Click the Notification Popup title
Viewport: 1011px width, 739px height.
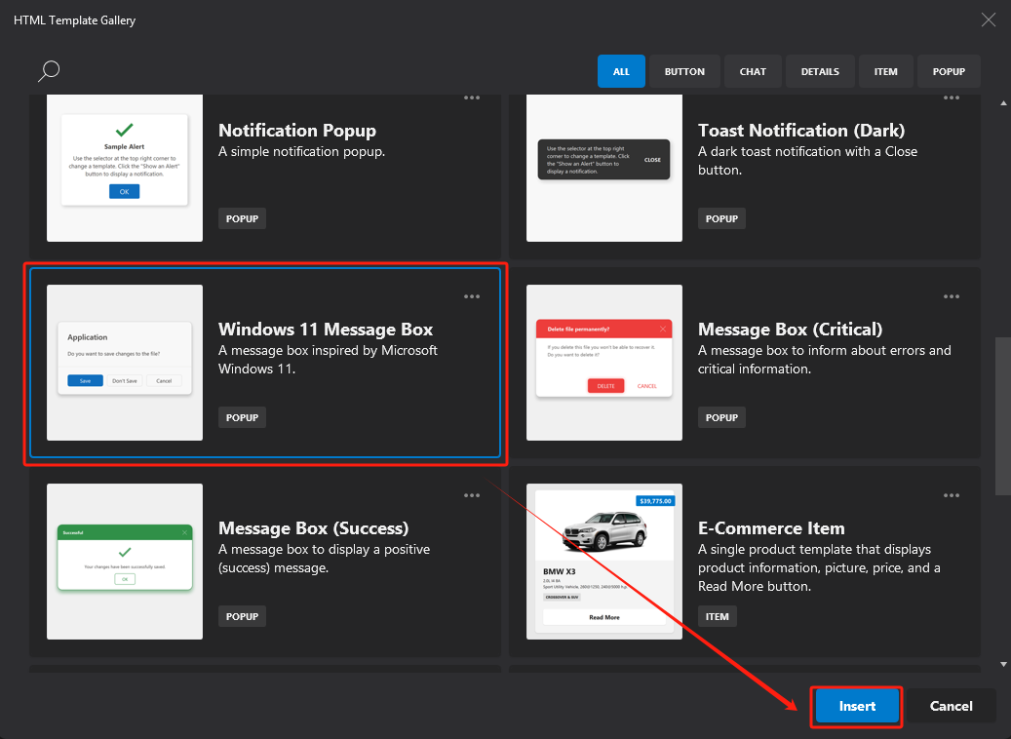pyautogui.click(x=297, y=131)
